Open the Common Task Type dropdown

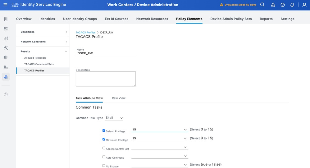(114, 118)
